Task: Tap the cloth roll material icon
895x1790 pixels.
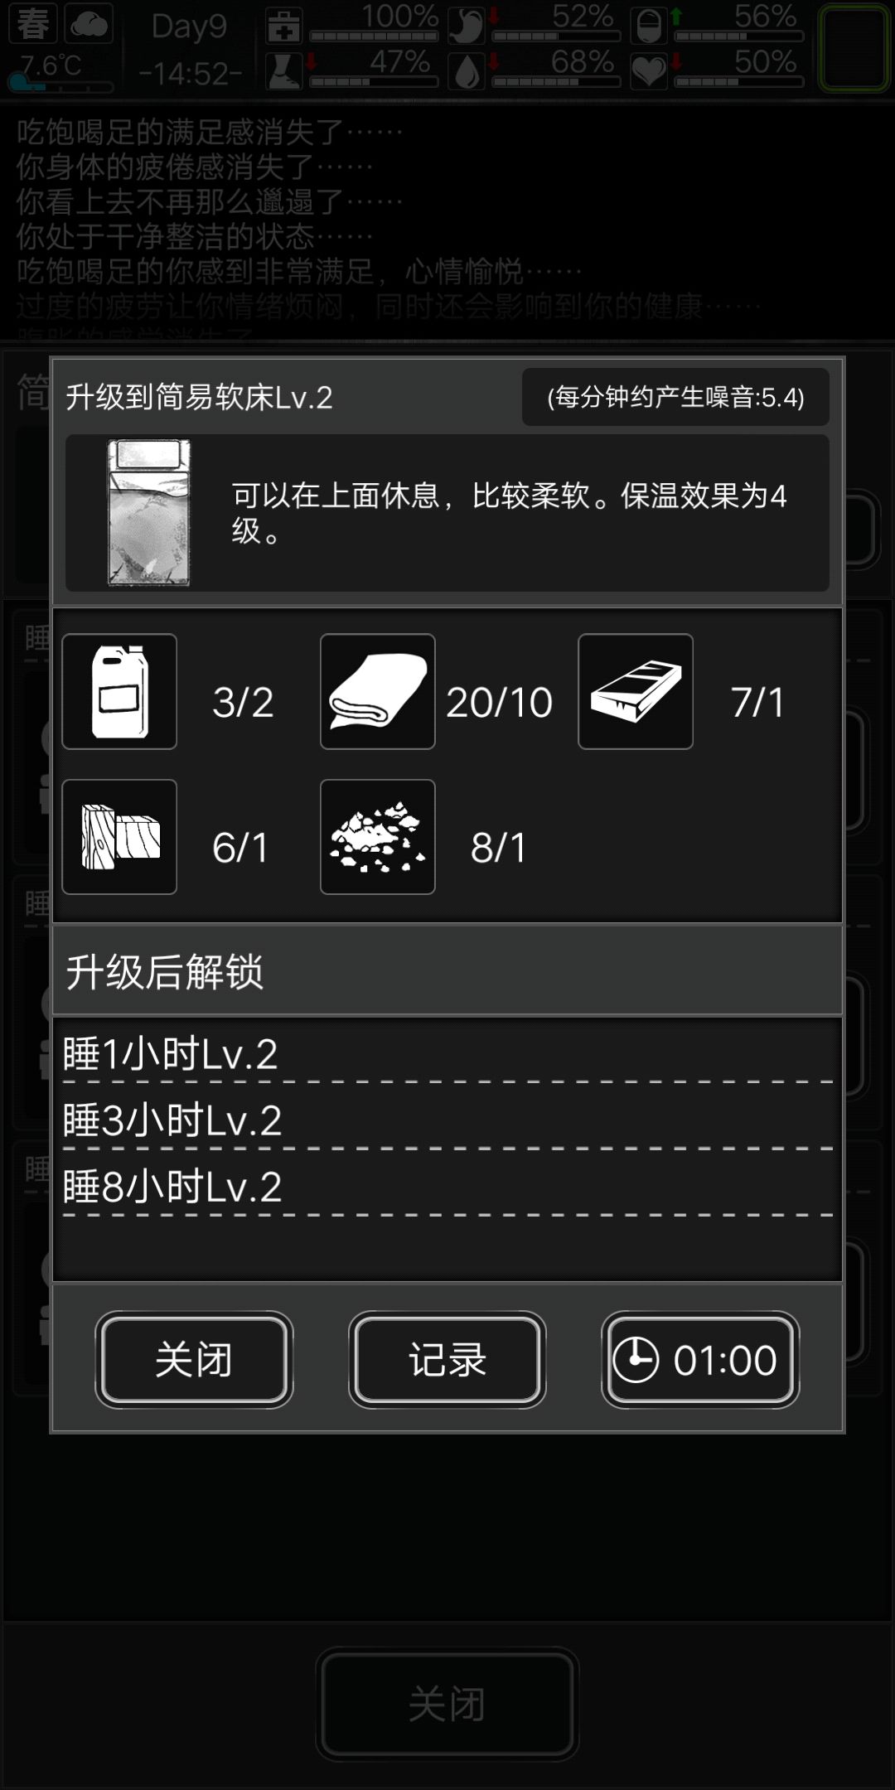Action: pyautogui.click(x=378, y=691)
